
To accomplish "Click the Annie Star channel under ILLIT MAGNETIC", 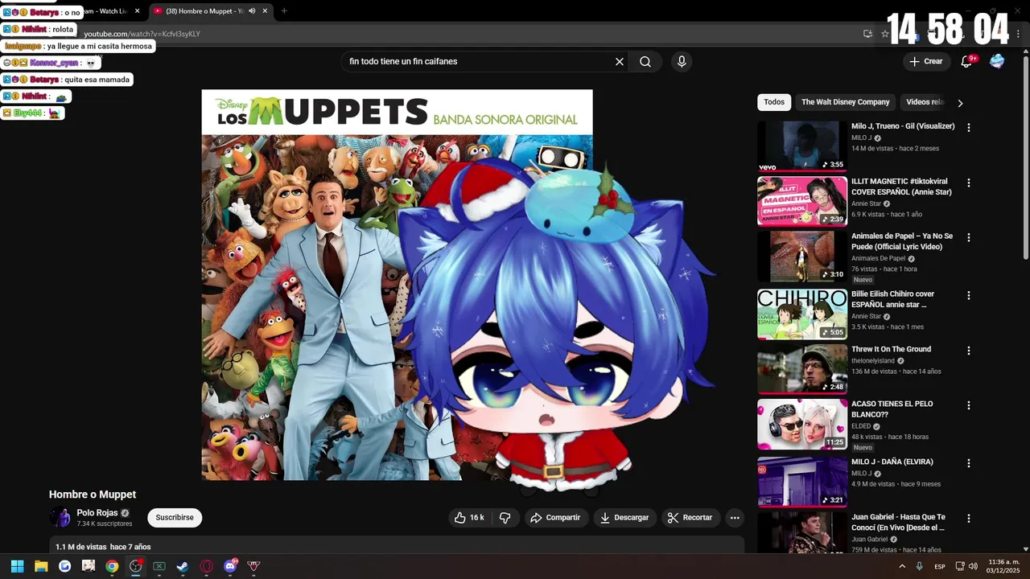I will 867,204.
